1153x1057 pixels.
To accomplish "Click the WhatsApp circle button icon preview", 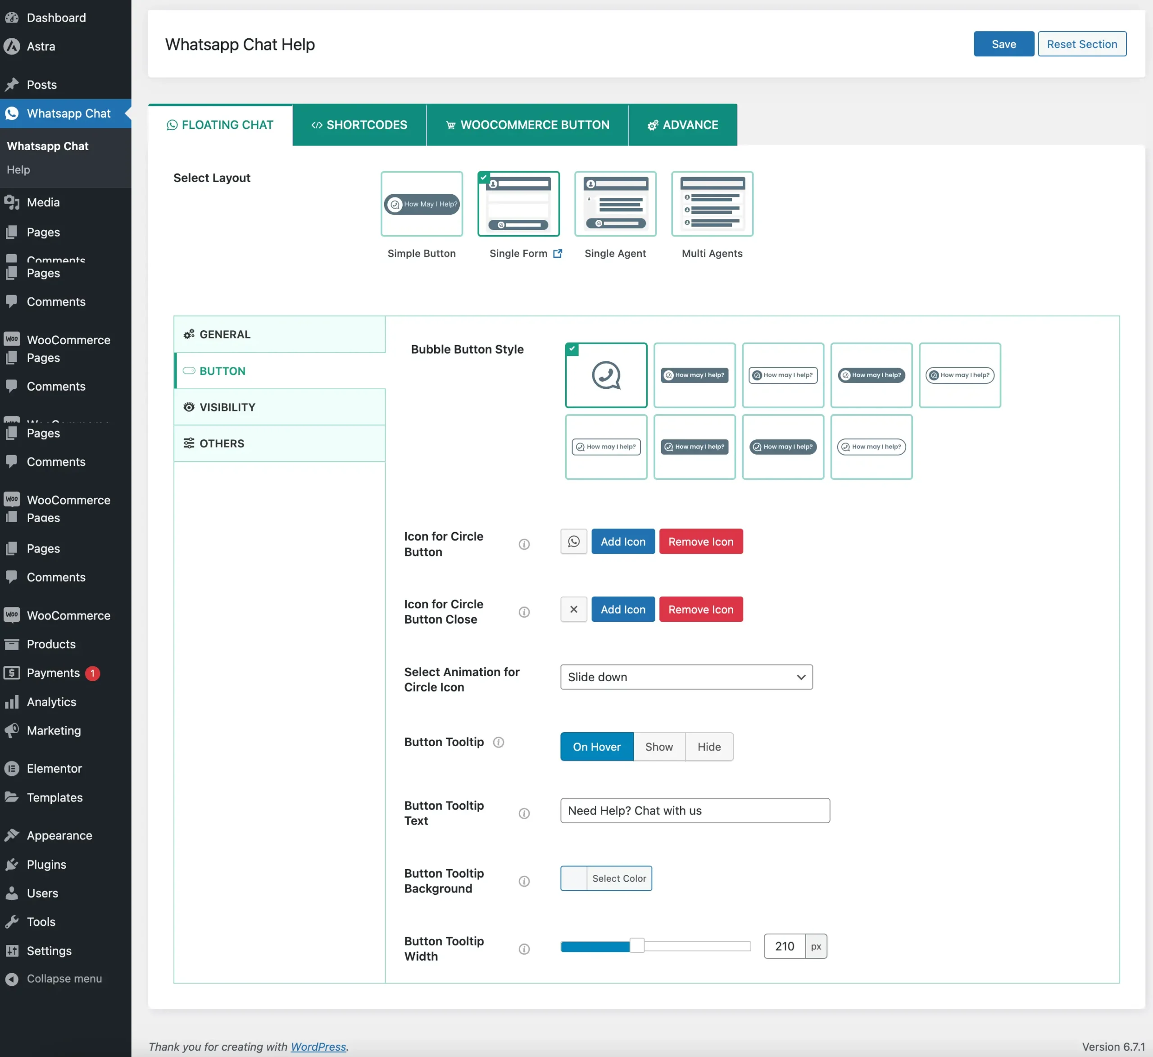I will point(574,542).
